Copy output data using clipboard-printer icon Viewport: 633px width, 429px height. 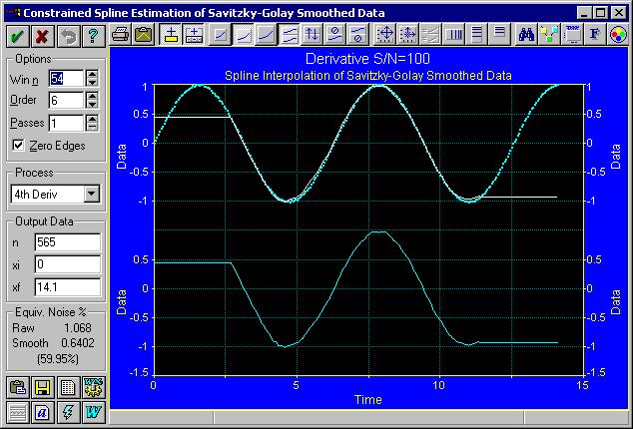click(x=18, y=388)
